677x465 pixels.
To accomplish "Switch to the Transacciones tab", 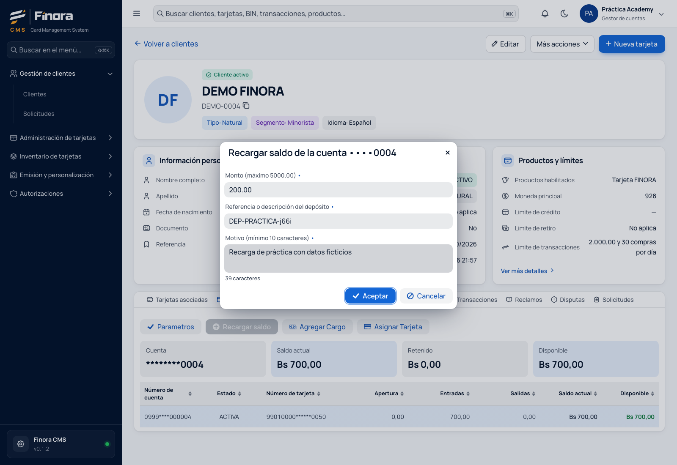I will point(477,300).
